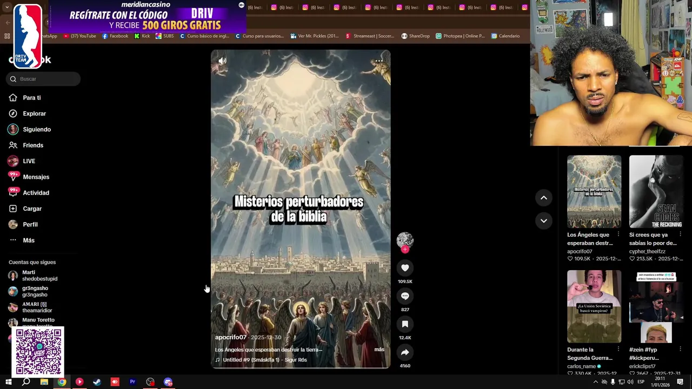
Task: Open volume control in system tray
Action: 630,382
